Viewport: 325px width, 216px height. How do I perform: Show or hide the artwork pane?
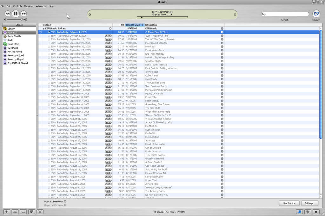point(31,212)
